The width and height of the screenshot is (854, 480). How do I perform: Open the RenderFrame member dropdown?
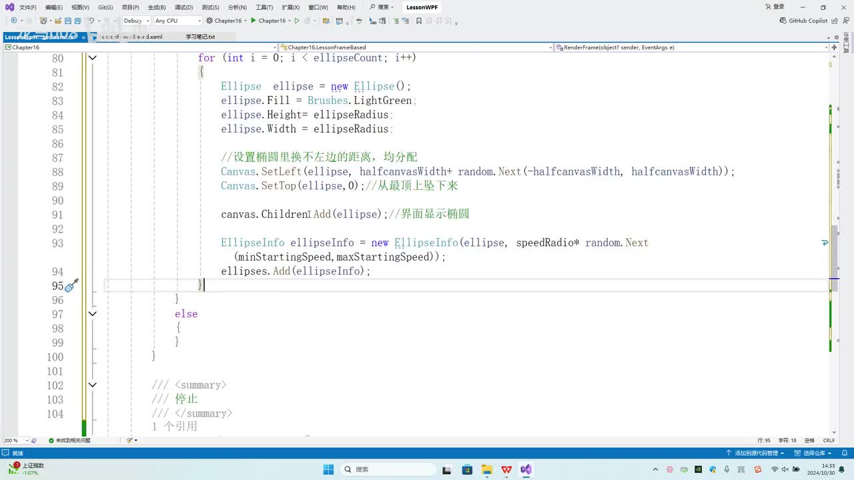tap(691, 47)
